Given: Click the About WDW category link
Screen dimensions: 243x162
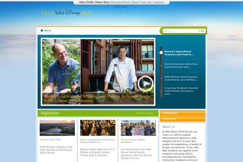Looking at the screenshot, I should (x=55, y=140).
